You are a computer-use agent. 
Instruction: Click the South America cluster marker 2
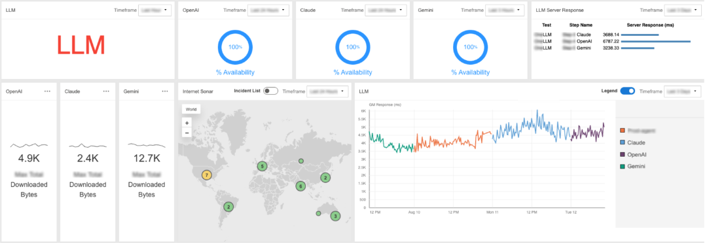(229, 207)
